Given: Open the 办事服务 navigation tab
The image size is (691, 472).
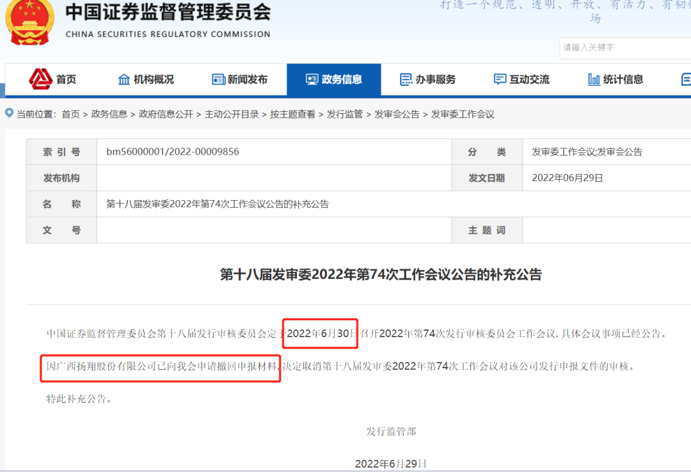Looking at the screenshot, I should pyautogui.click(x=427, y=79).
